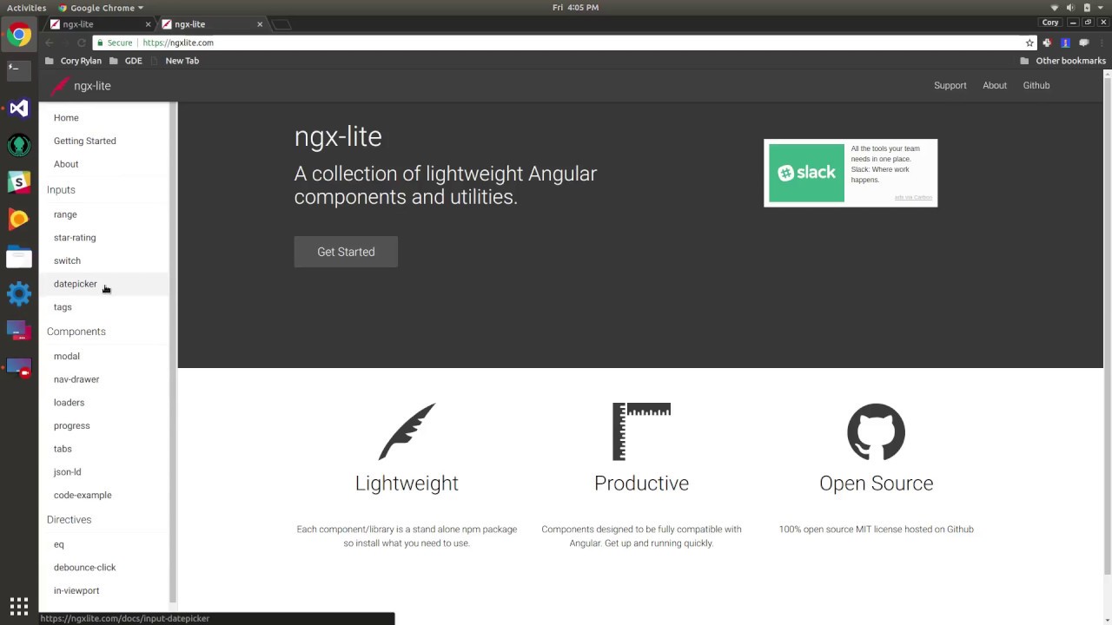The image size is (1112, 625).
Task: Open the tabs docs link
Action: coord(63,449)
